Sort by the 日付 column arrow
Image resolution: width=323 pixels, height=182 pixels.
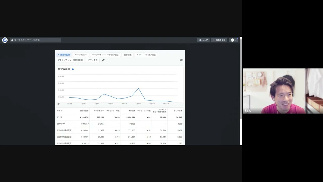pyautogui.click(x=62, y=111)
